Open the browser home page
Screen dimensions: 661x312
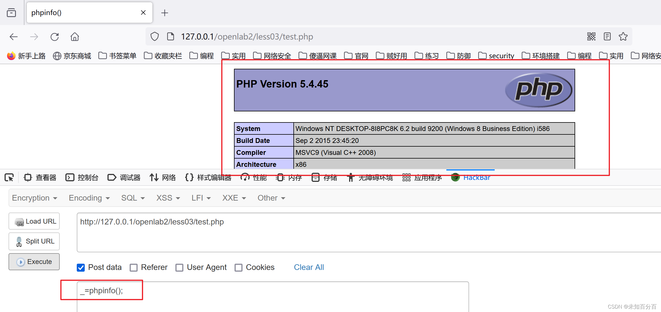75,37
